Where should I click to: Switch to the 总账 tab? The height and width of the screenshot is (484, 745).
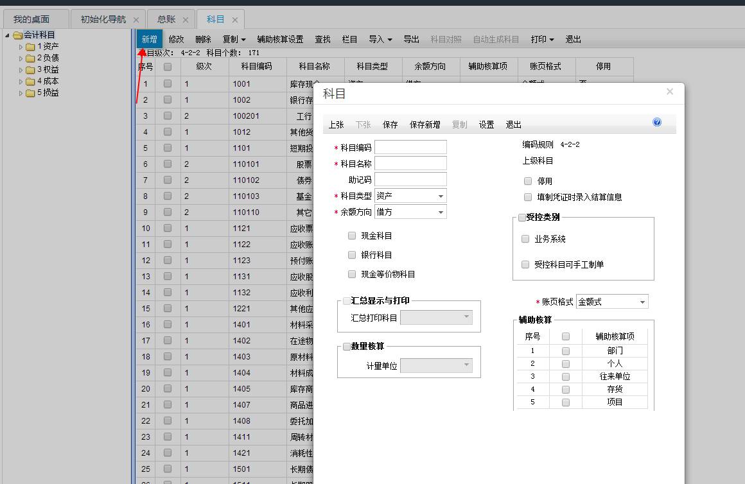[166, 19]
